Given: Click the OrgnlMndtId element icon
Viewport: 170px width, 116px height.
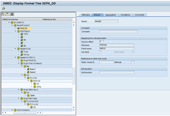Looking at the screenshot, I should click(21, 60).
